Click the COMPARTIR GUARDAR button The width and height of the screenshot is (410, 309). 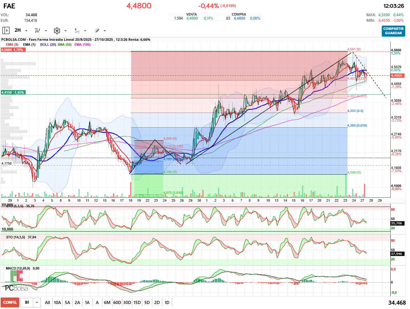coord(393,31)
